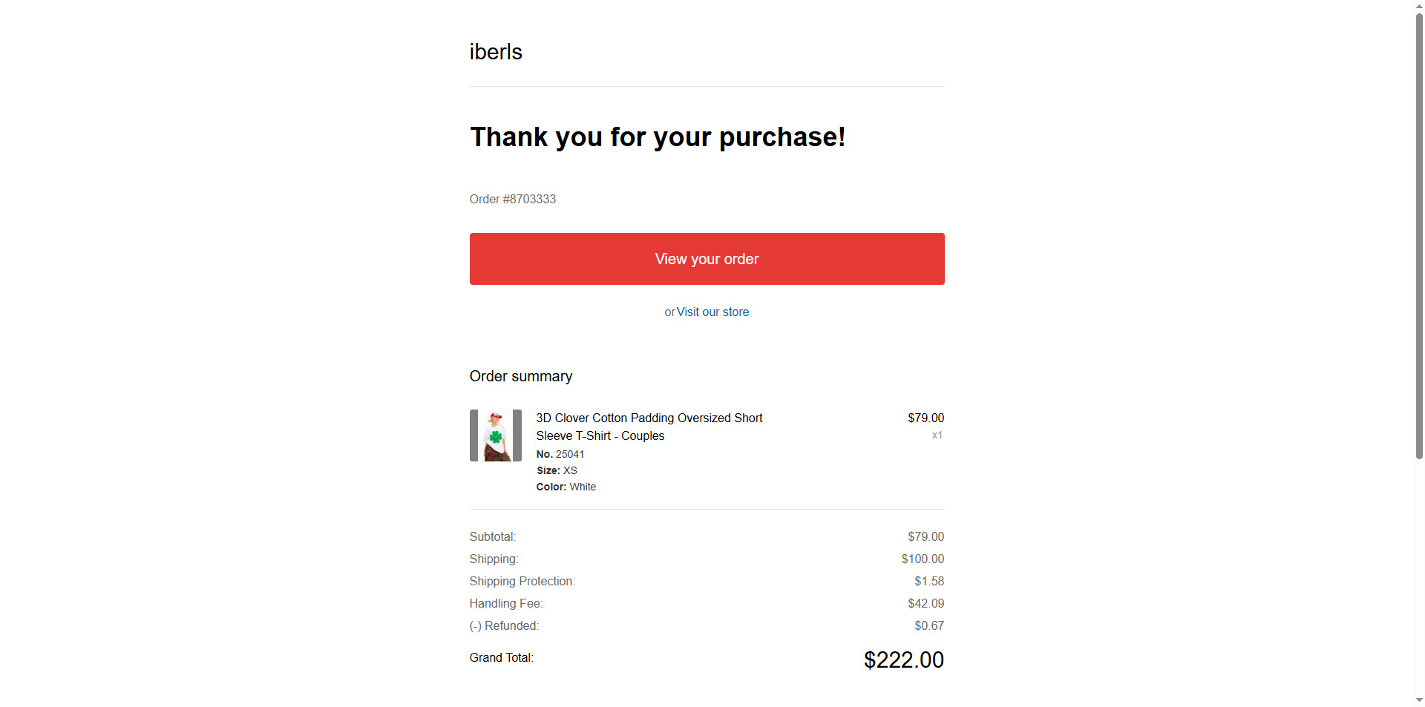Image resolution: width=1425 pixels, height=707 pixels.
Task: Click the Handling Fee amount $42.09
Action: pos(926,604)
